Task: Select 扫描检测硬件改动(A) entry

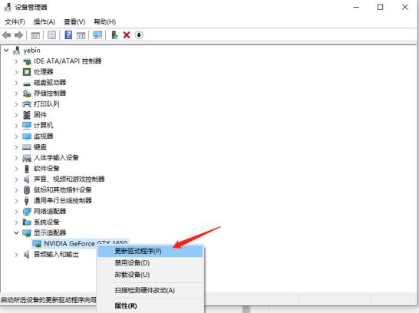Action: (x=150, y=290)
